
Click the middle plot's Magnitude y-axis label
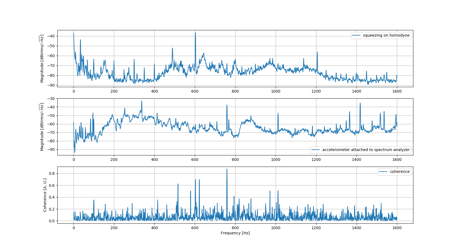tap(42, 127)
